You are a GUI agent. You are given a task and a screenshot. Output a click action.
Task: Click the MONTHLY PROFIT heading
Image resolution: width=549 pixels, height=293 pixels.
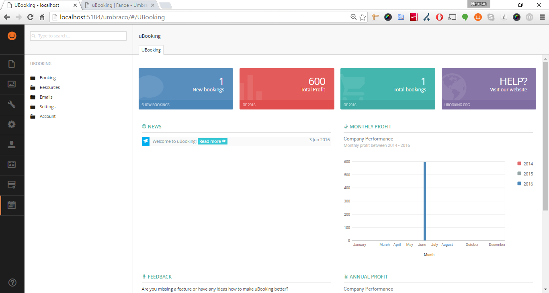(370, 126)
